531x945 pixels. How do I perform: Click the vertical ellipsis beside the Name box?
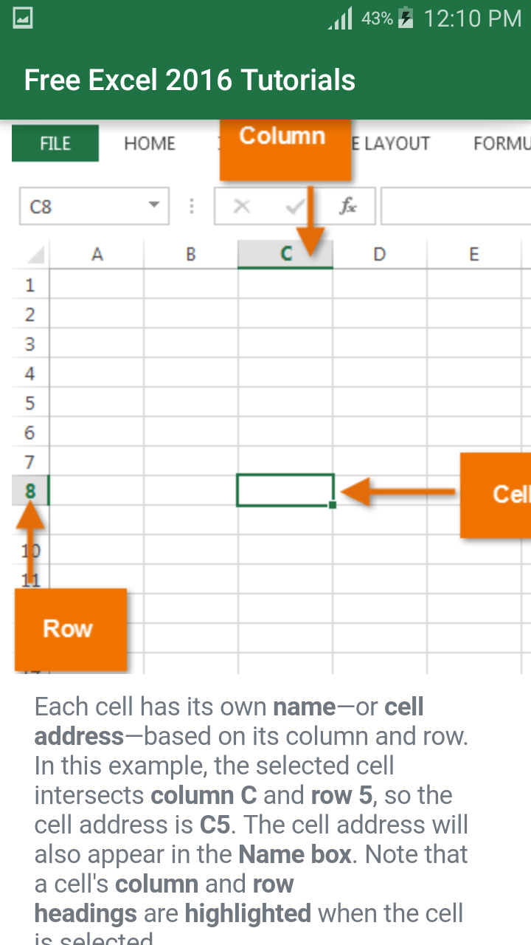tap(192, 206)
